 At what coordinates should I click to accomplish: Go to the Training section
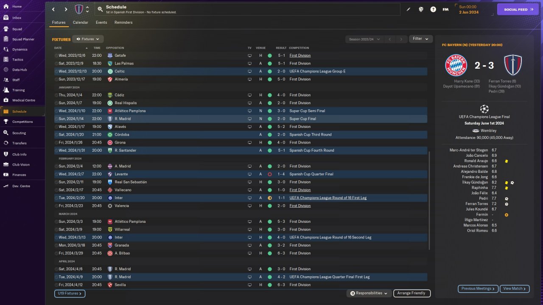click(18, 90)
